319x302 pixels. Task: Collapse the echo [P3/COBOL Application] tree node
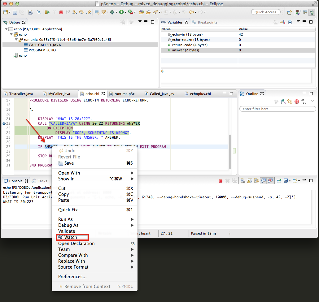click(x=6, y=29)
